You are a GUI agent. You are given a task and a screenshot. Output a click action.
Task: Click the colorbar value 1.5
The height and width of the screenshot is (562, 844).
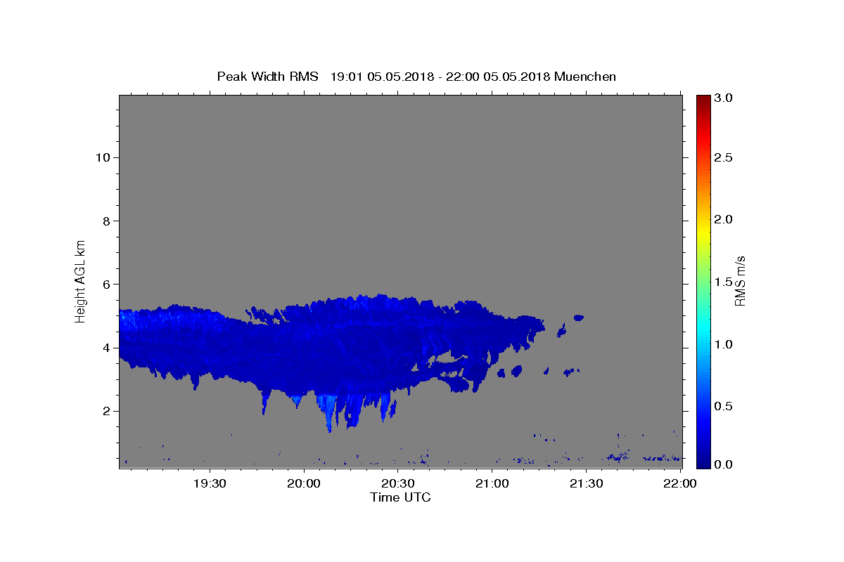pos(724,282)
